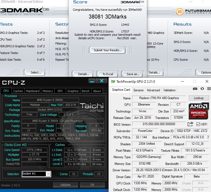This screenshot has height=192, width=211.
Task: Click the 38081 3DMarks score text
Action: pyautogui.click(x=108, y=17)
